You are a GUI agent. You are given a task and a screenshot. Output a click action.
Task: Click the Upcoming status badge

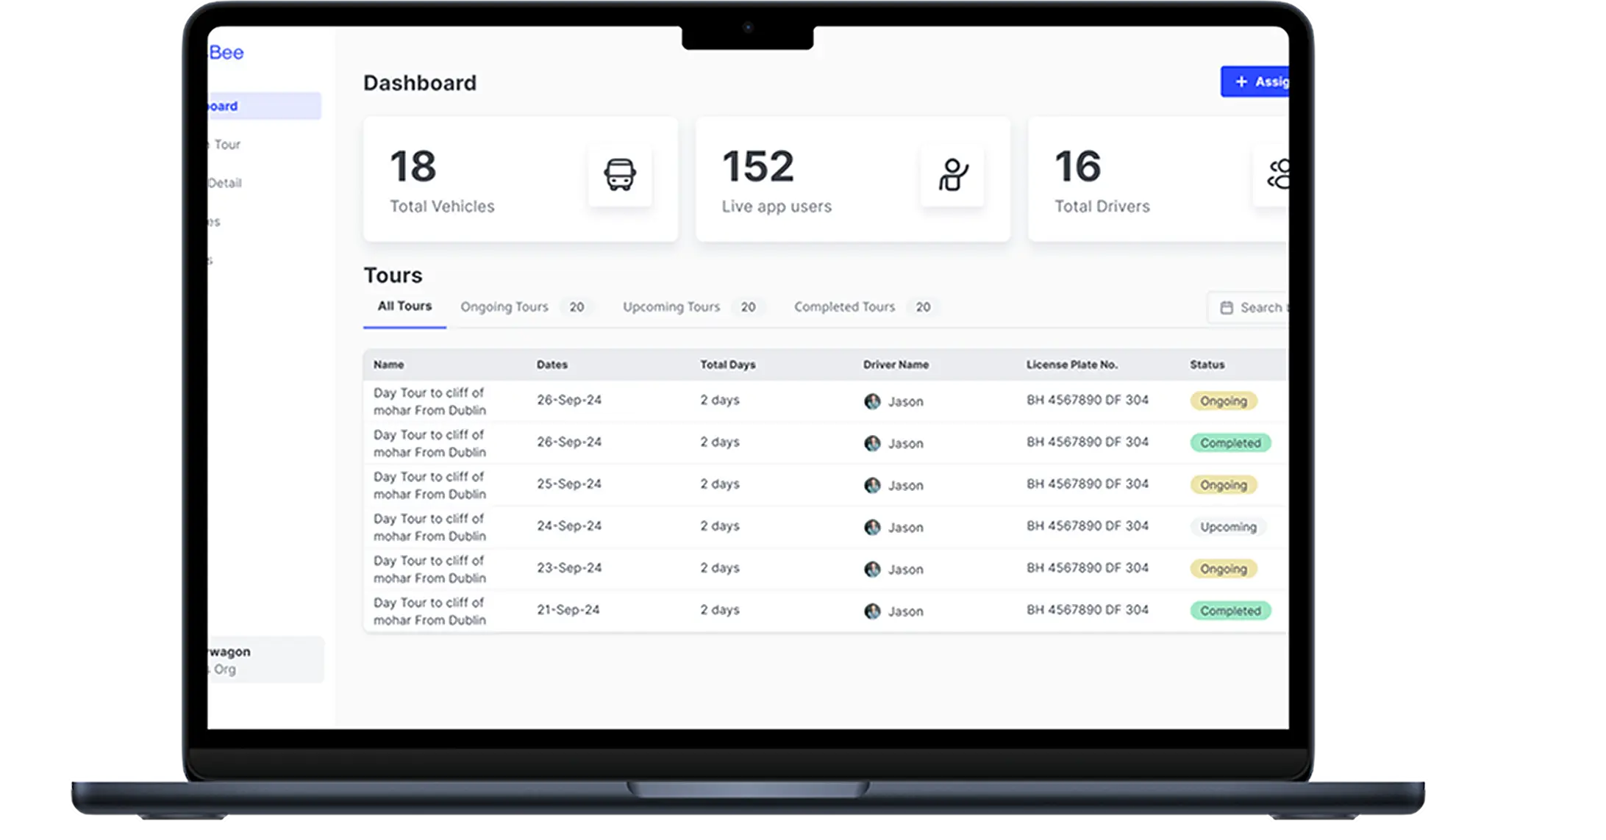[x=1228, y=527]
